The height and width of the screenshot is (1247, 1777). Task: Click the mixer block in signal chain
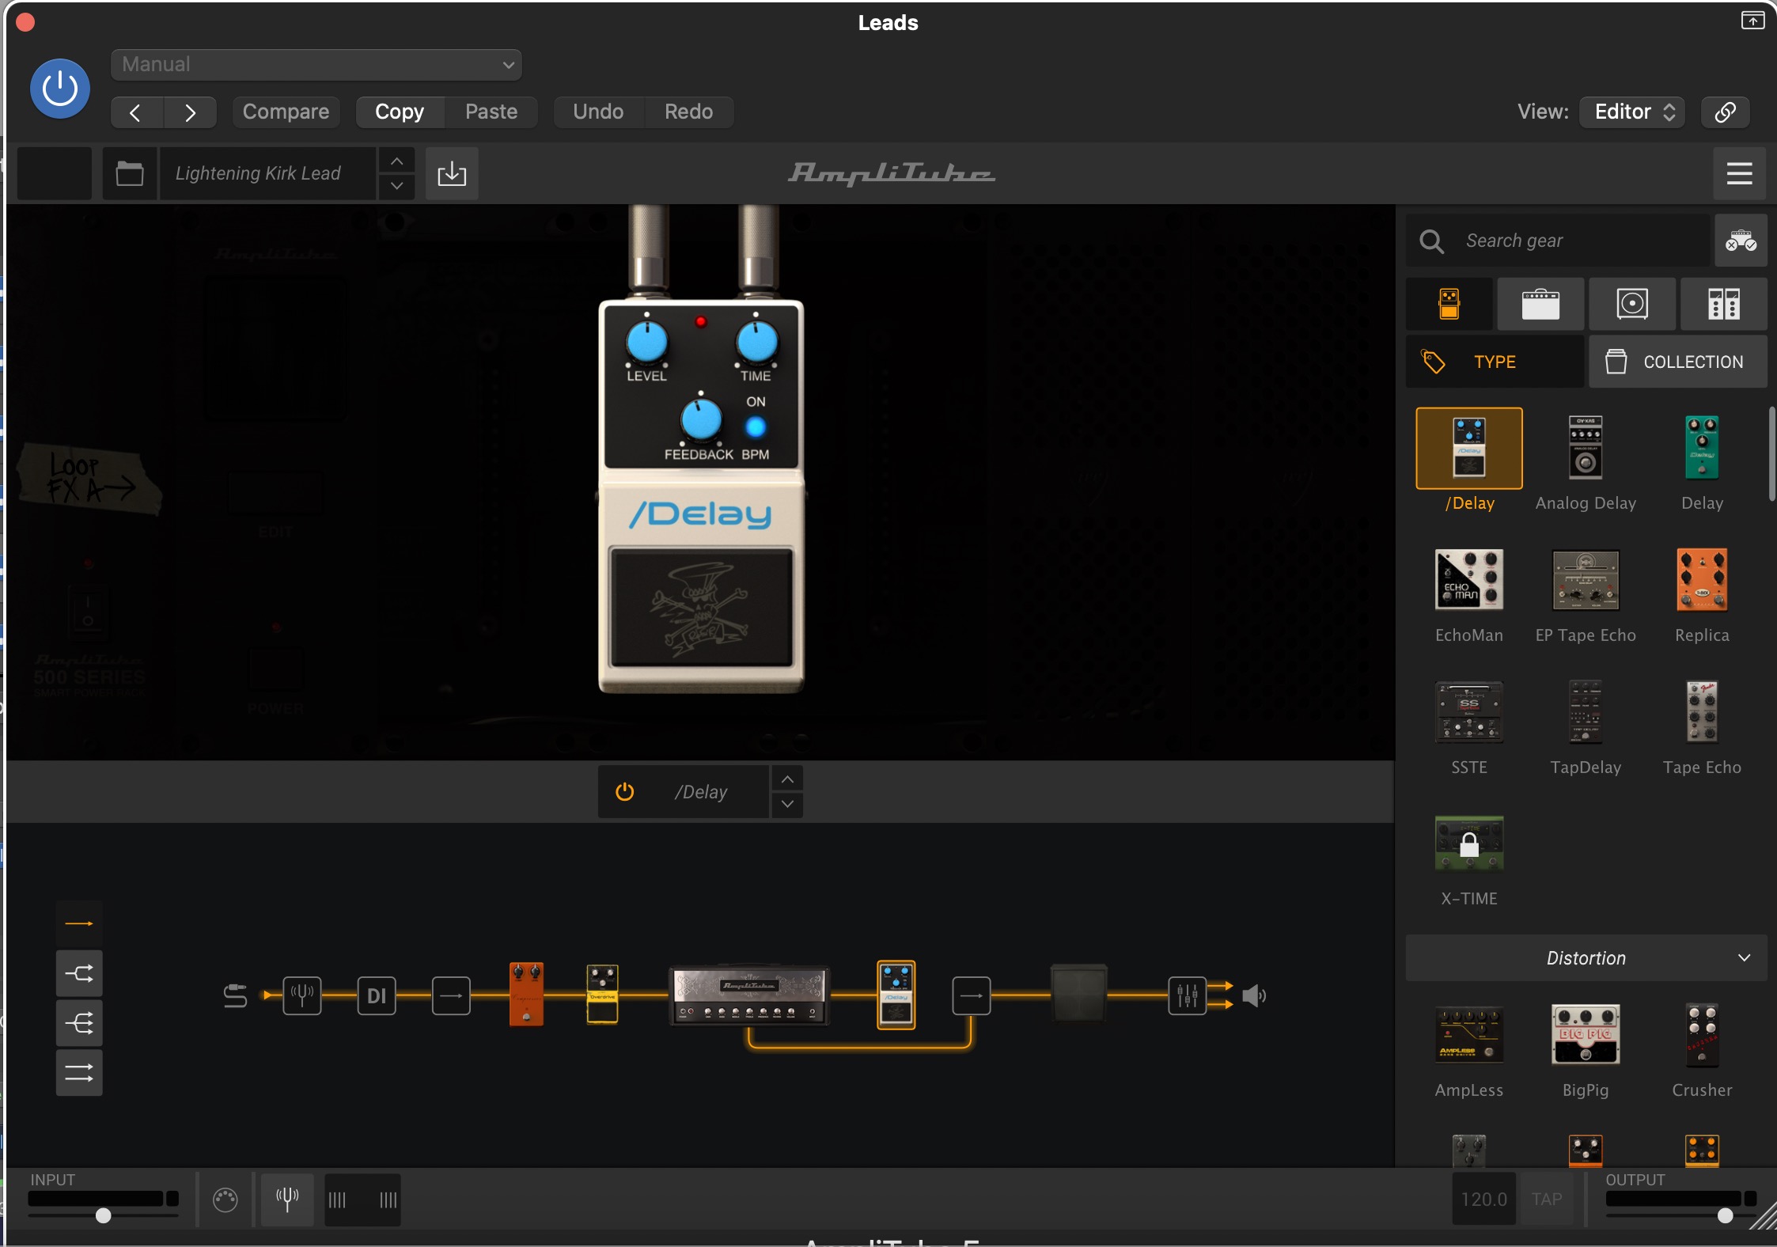(x=1187, y=995)
